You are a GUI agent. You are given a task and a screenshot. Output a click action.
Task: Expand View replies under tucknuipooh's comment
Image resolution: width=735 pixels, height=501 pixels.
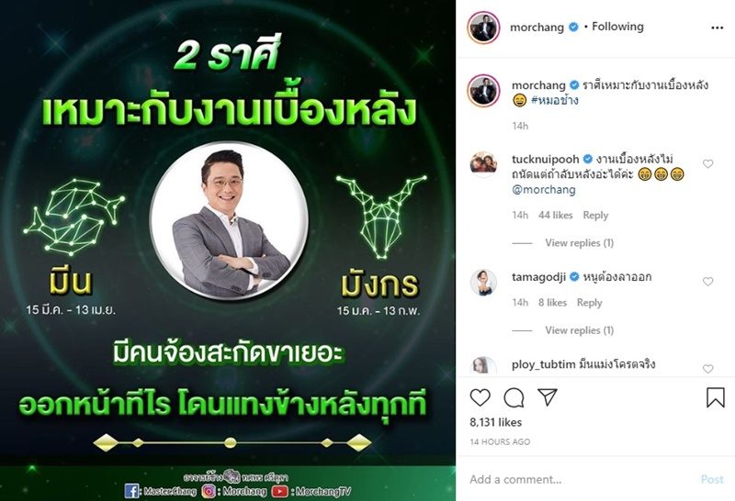pos(579,242)
